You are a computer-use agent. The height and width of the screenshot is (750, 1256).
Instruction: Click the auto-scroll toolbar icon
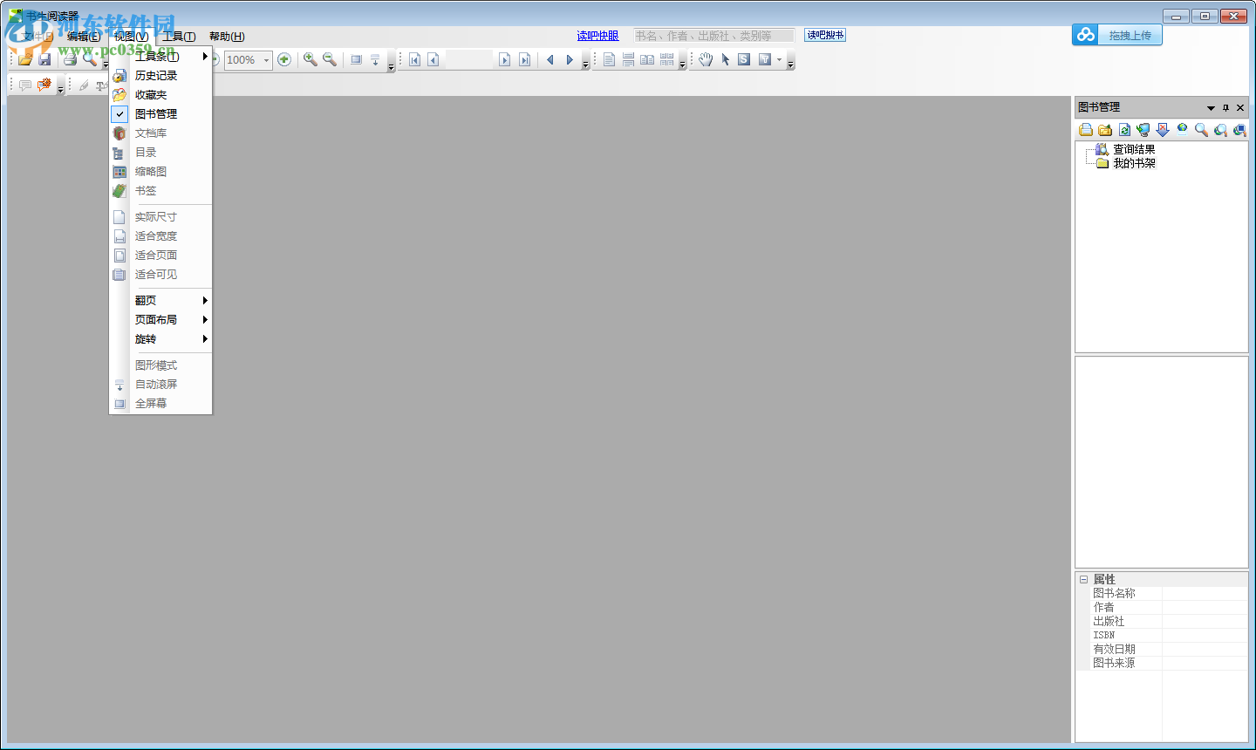pos(375,59)
